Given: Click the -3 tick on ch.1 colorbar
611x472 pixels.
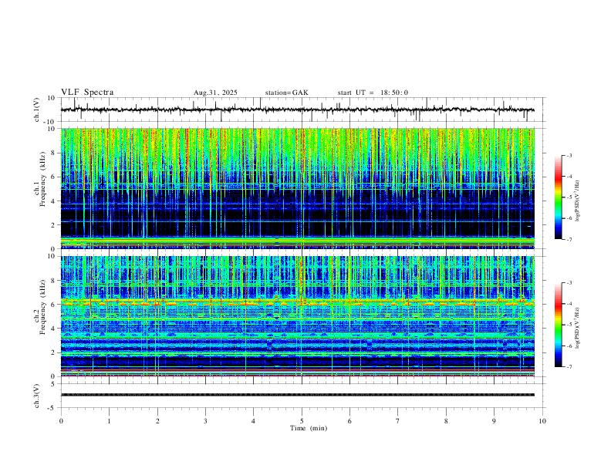Looking at the screenshot, I should [569, 155].
